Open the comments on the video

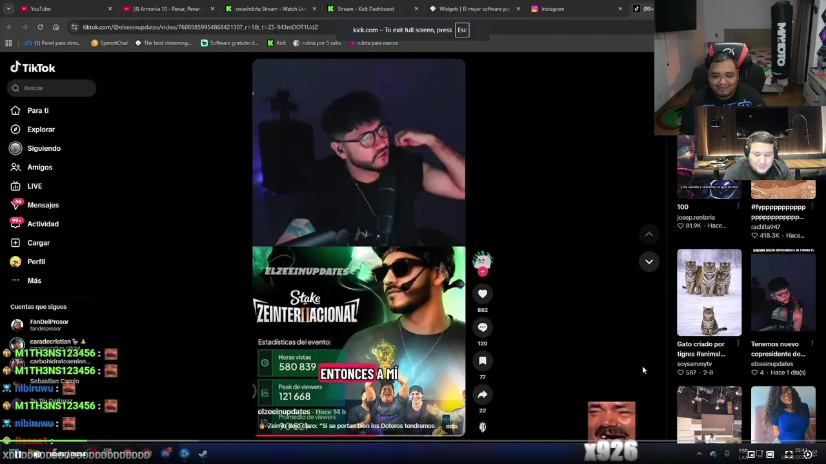pos(483,327)
